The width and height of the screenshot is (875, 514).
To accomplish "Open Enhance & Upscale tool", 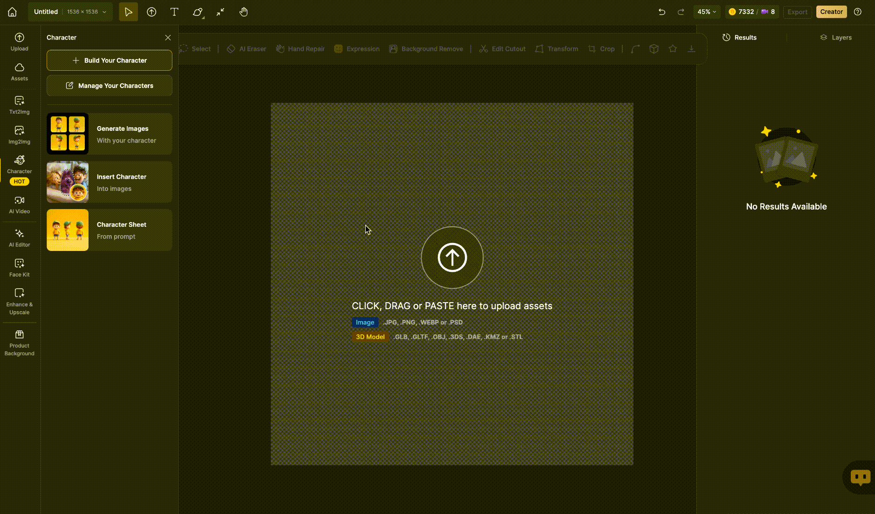I will (19, 301).
